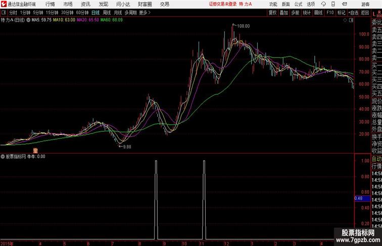The width and height of the screenshot is (382, 246).
Task: Open the 多周期 view
Action: pyautogui.click(x=130, y=13)
